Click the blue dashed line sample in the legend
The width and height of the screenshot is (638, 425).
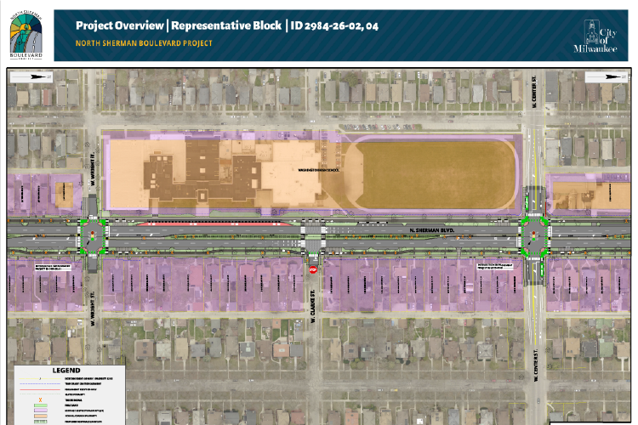point(40,384)
